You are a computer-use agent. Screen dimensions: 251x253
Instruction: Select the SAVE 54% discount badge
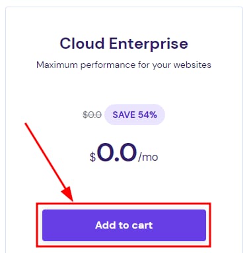(x=135, y=115)
